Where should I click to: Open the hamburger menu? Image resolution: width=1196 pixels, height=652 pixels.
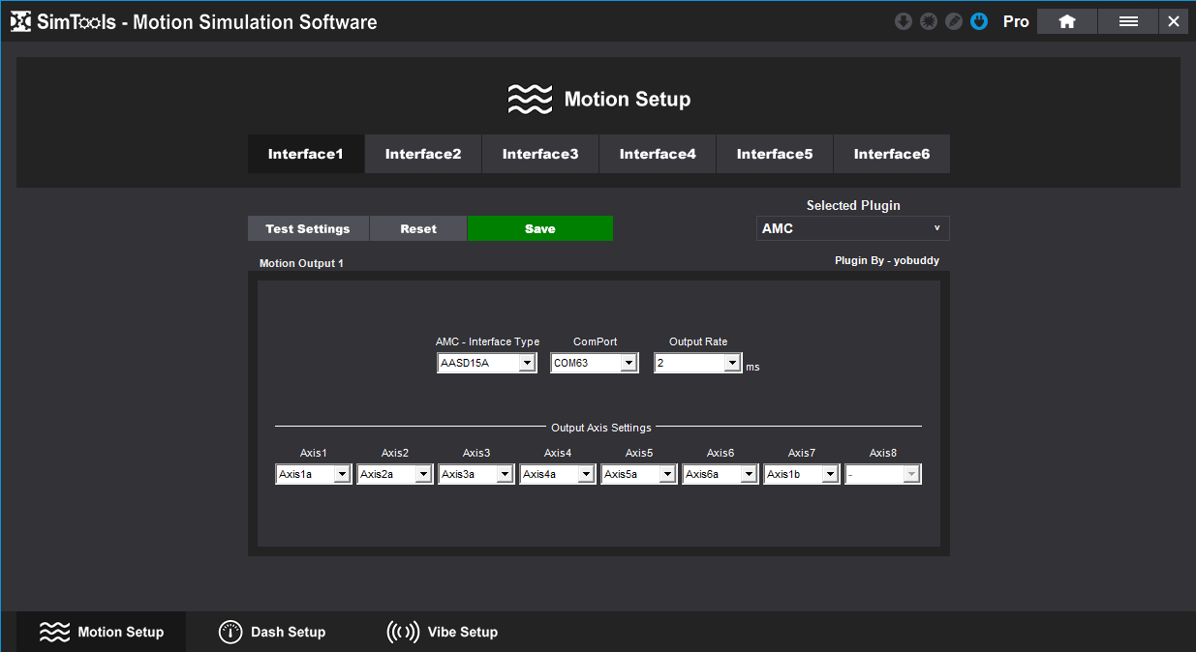(1128, 21)
